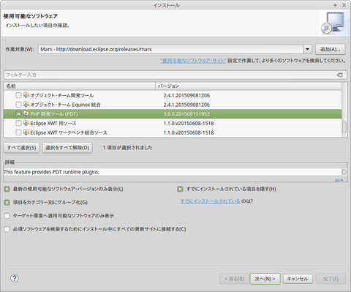Image resolution: width=351 pixels, height=292 pixels.
Task: Sort by the バージョン column header
Action: tap(249, 86)
